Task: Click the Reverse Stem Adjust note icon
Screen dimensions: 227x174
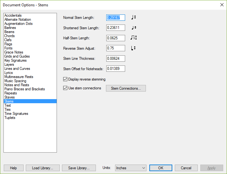Action: (x=133, y=48)
